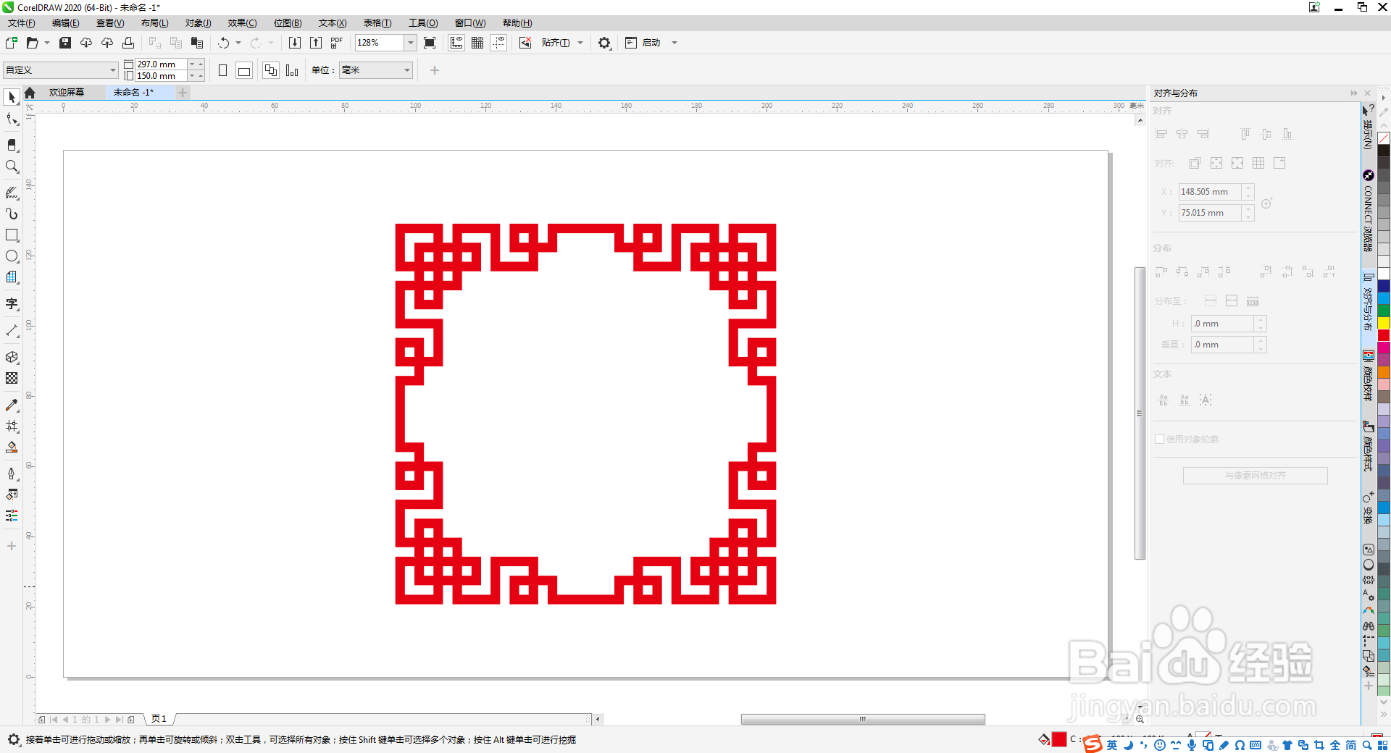The width and height of the screenshot is (1391, 753).
Task: Click 与像素网格对齐 button
Action: click(x=1255, y=476)
